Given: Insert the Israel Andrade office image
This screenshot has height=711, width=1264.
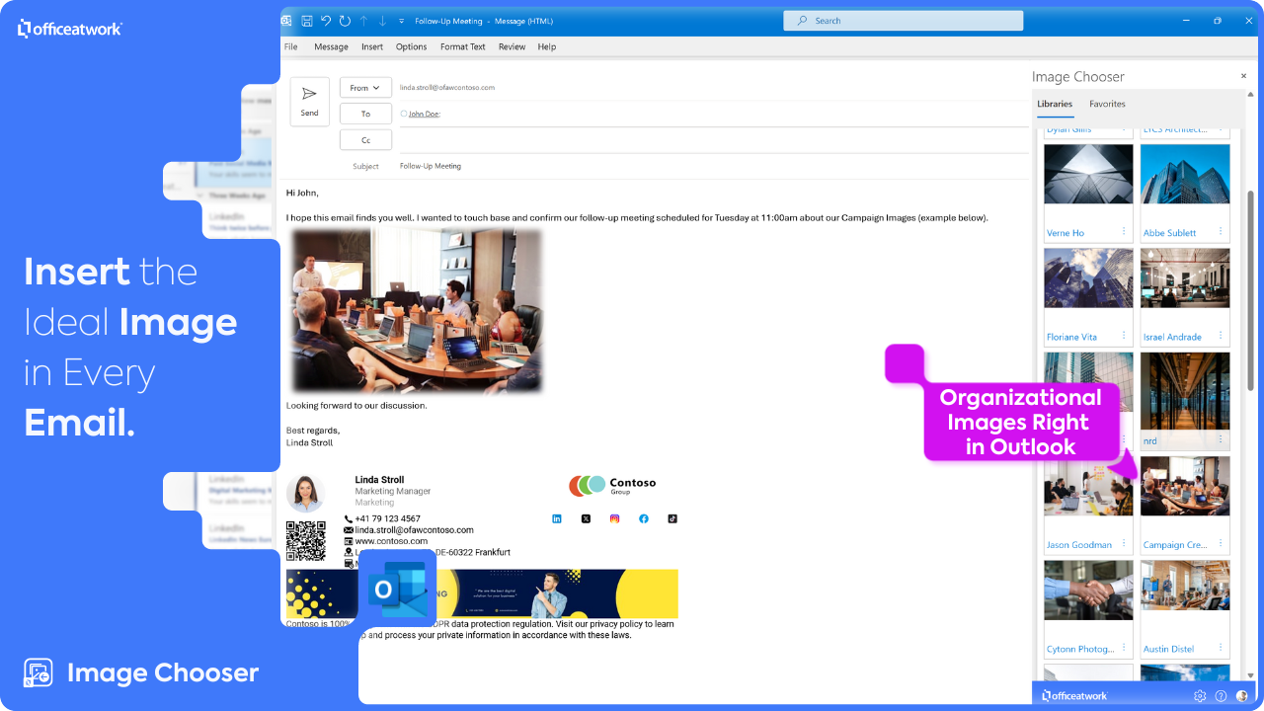Looking at the screenshot, I should [1185, 277].
